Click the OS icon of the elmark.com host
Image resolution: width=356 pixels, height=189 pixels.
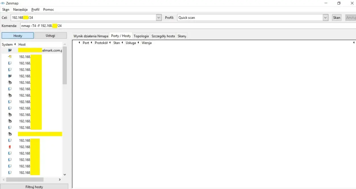coord(10,50)
